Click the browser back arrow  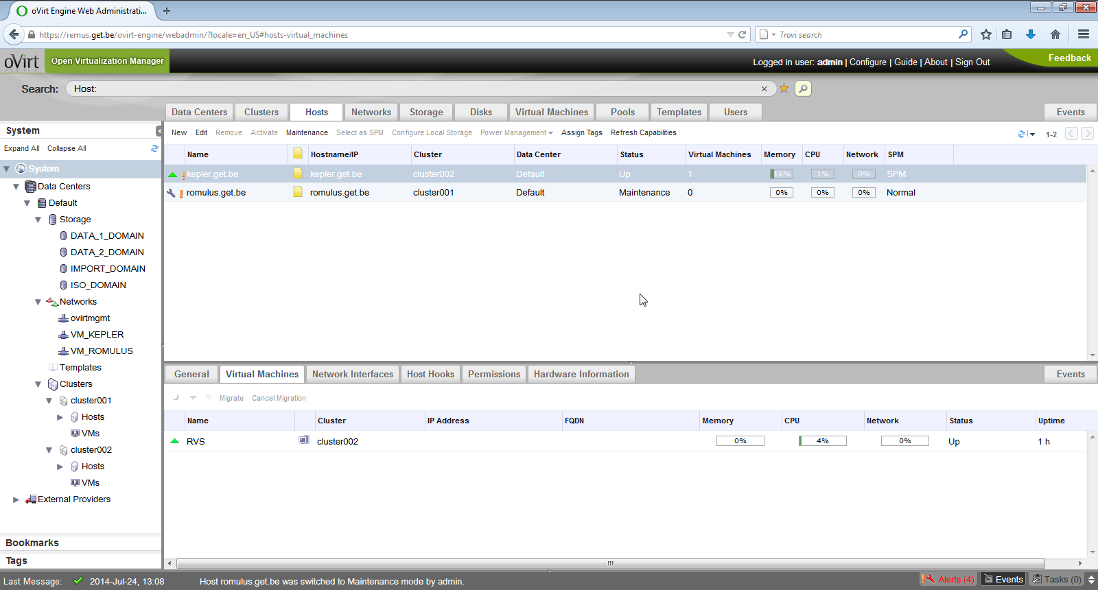(x=14, y=34)
